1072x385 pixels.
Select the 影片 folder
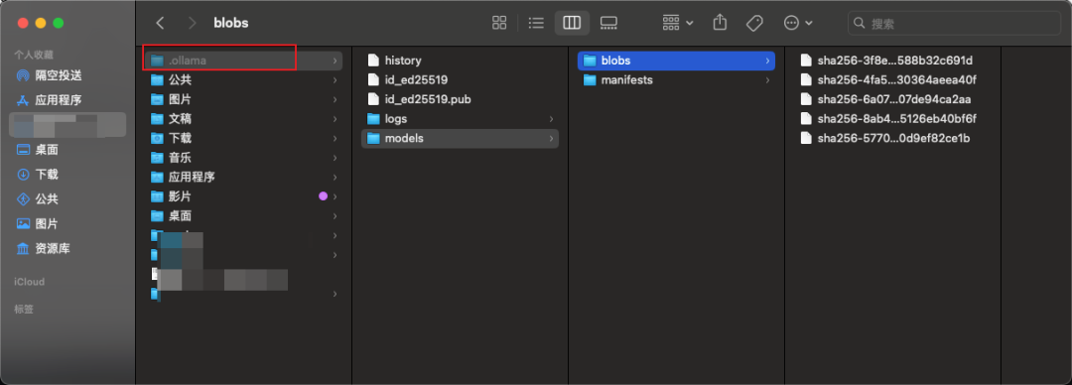(x=244, y=196)
